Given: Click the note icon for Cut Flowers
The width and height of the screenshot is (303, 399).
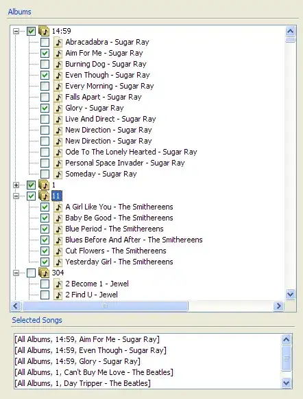Looking at the screenshot, I should (58, 251).
